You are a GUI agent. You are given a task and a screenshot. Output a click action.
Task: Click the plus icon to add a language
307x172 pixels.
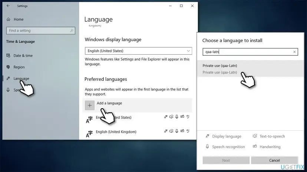(90, 105)
